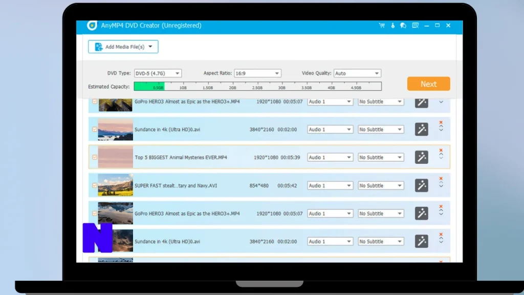The image size is (524, 295).
Task: Click the Add Media File(s) button
Action: (123, 47)
